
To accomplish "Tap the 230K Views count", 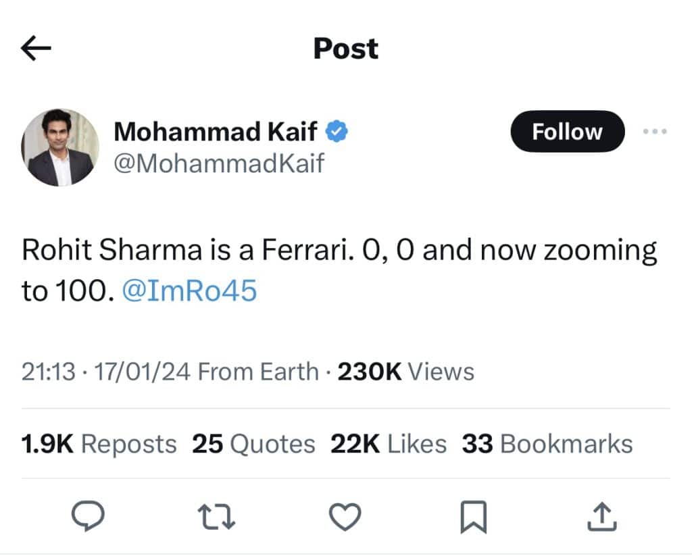I will point(405,372).
